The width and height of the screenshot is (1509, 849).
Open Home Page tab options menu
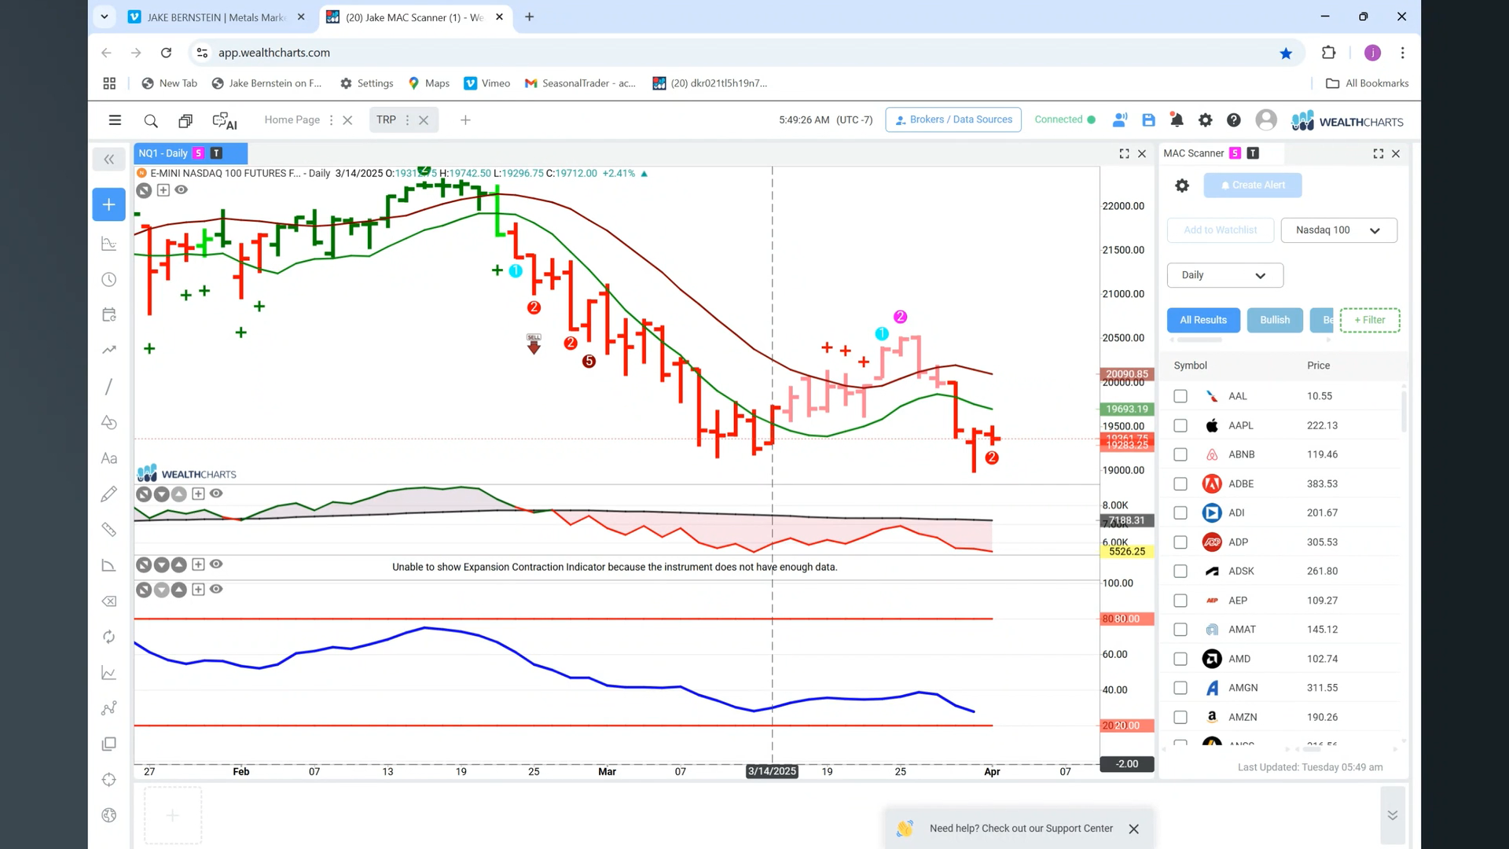[331, 120]
